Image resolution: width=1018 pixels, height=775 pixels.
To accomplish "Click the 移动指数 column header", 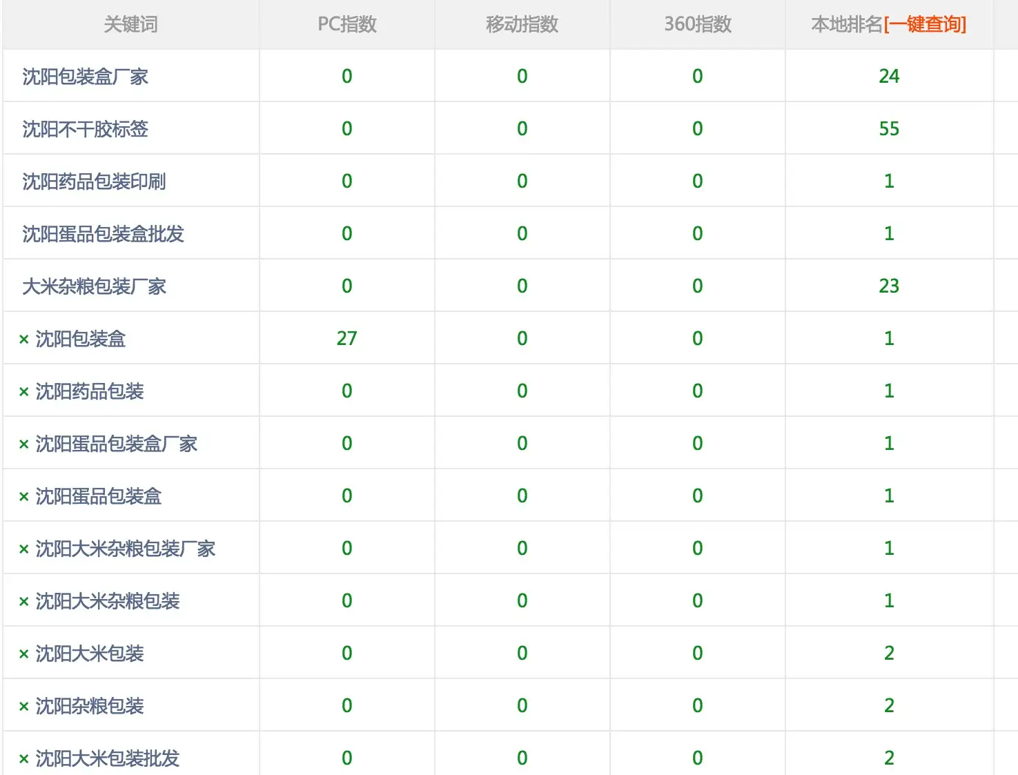I will (522, 24).
